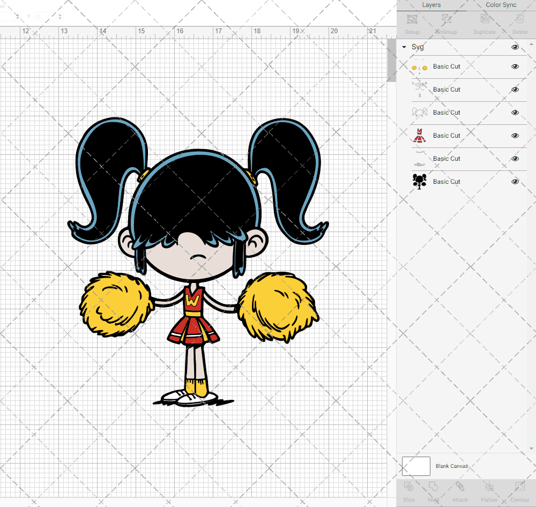Click the Attach paperclip icon
The image size is (536, 507).
(460, 487)
